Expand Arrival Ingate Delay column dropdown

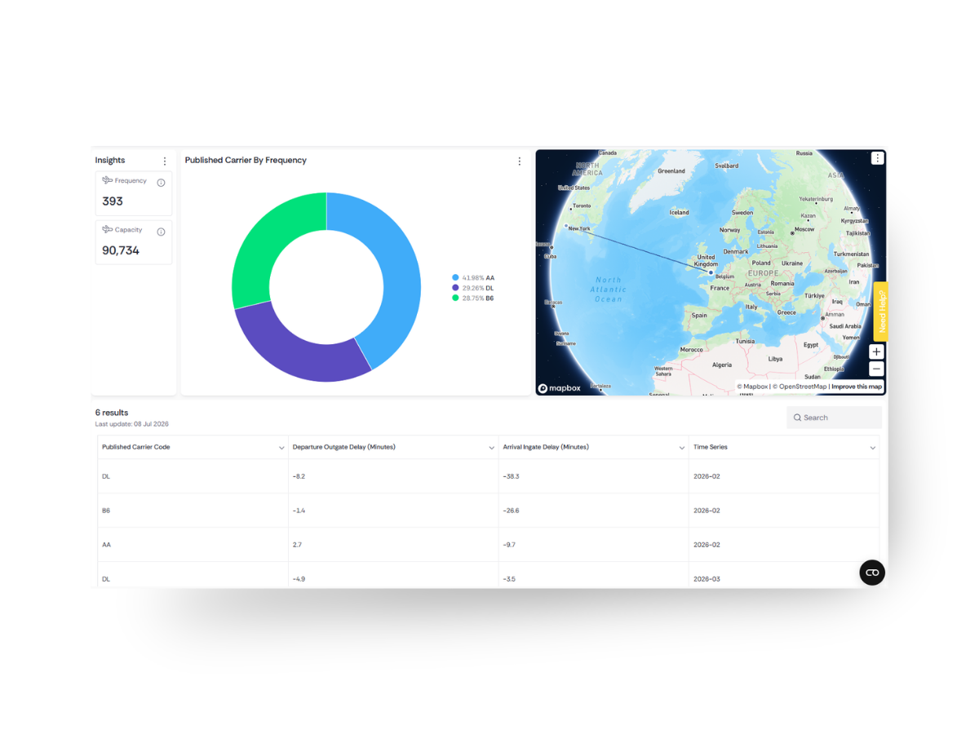[682, 448]
